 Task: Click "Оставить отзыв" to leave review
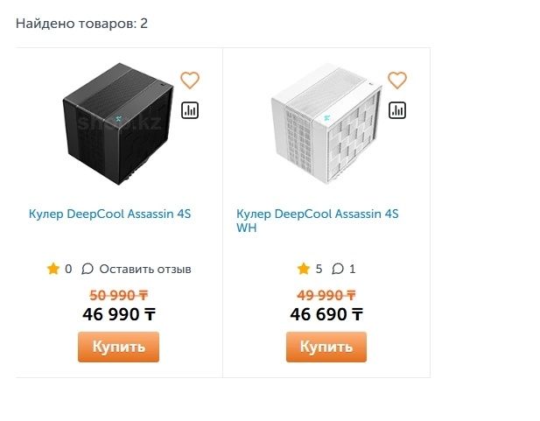tap(144, 269)
